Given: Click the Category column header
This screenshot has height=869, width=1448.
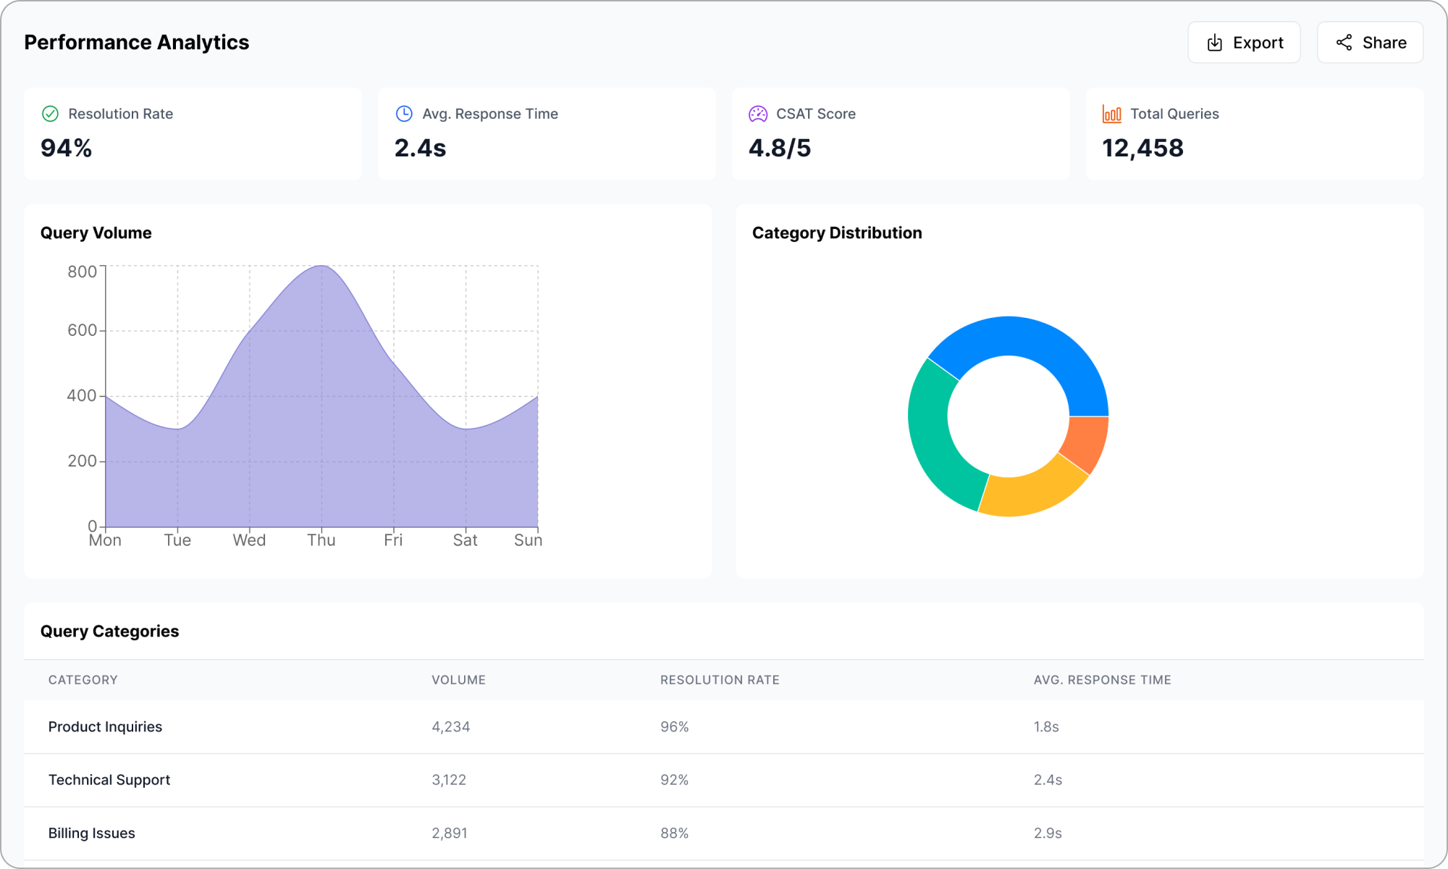Looking at the screenshot, I should tap(83, 680).
